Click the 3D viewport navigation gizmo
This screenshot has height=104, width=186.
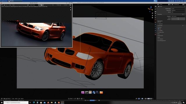151,9
